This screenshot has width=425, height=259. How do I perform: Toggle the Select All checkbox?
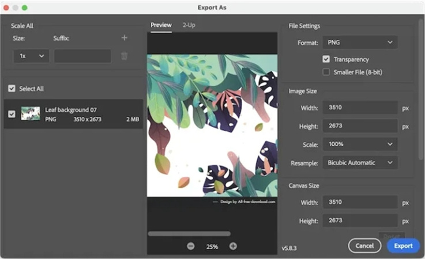point(12,89)
